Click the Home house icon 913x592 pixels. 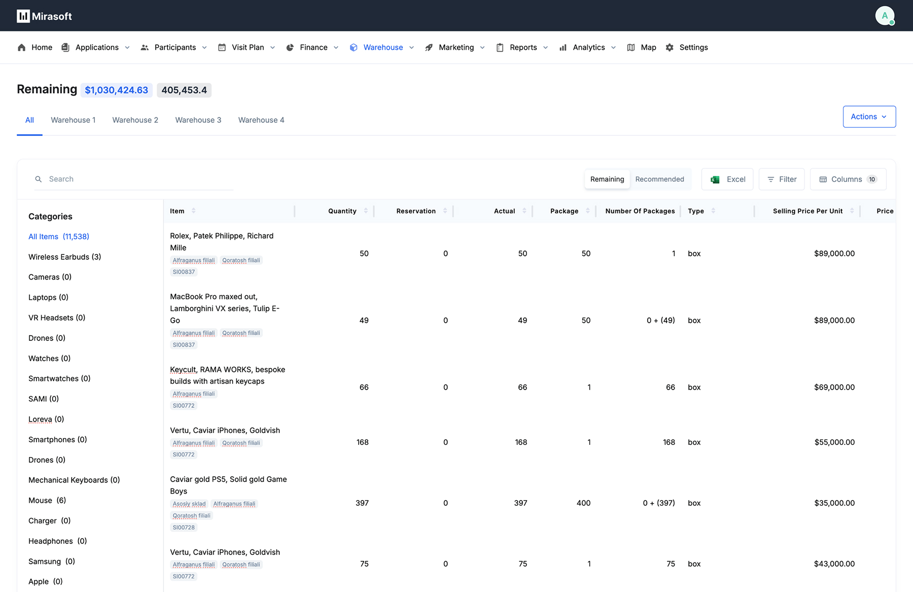click(x=21, y=47)
